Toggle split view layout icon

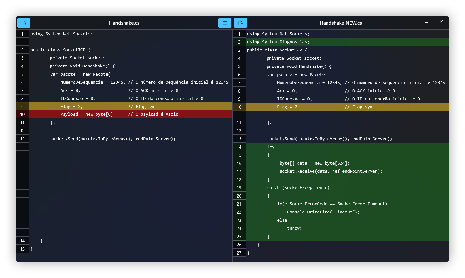(225, 23)
